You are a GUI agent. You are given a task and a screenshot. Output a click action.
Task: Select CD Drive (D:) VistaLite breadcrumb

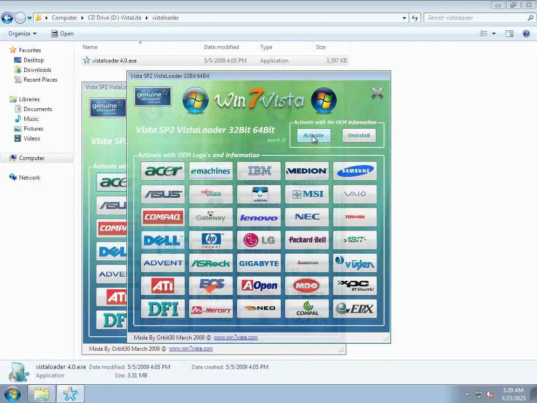click(114, 18)
